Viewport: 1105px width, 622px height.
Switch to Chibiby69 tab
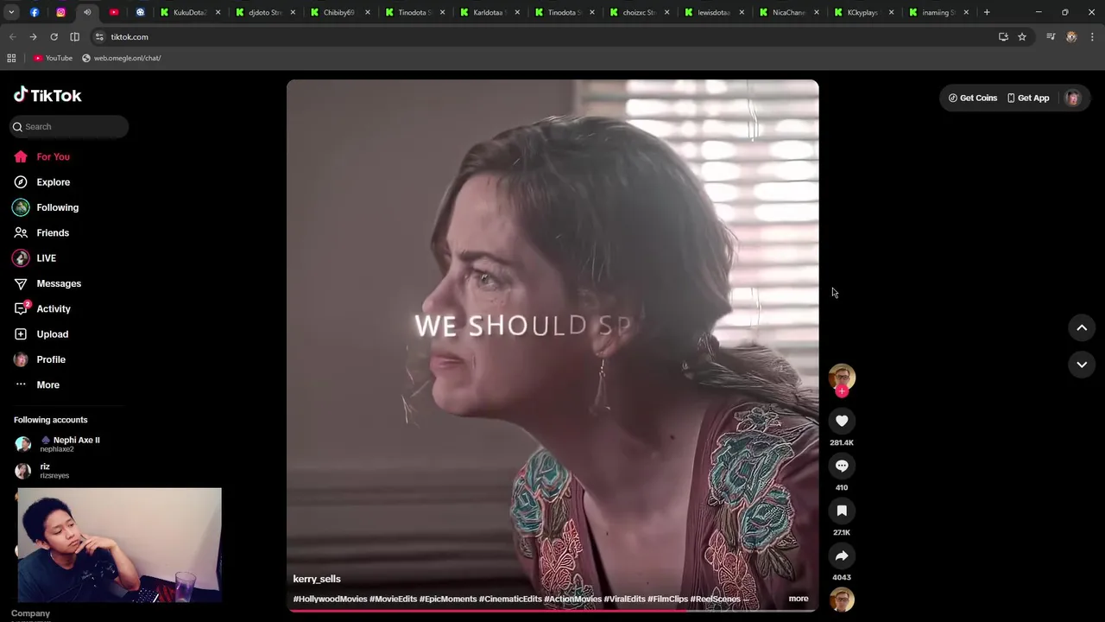(340, 12)
